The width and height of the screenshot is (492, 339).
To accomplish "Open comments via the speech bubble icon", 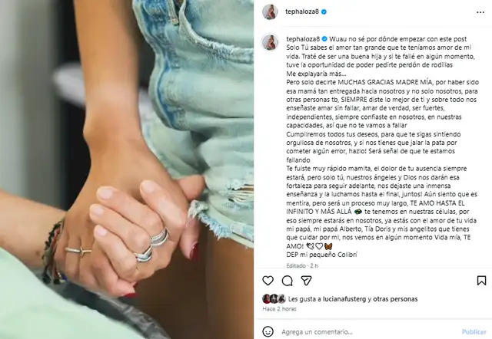I will pos(287,281).
